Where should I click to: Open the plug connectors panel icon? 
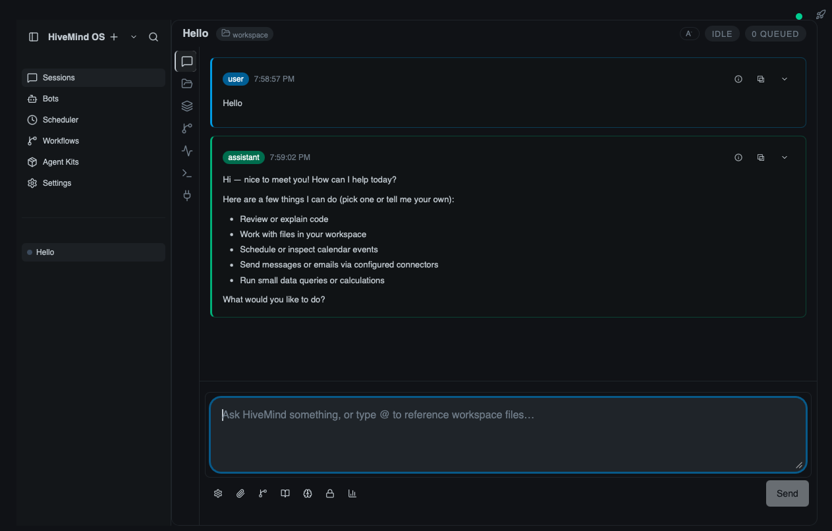187,196
